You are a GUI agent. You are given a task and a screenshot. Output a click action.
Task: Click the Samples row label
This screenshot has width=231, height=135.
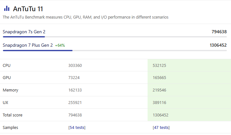tap(10, 128)
